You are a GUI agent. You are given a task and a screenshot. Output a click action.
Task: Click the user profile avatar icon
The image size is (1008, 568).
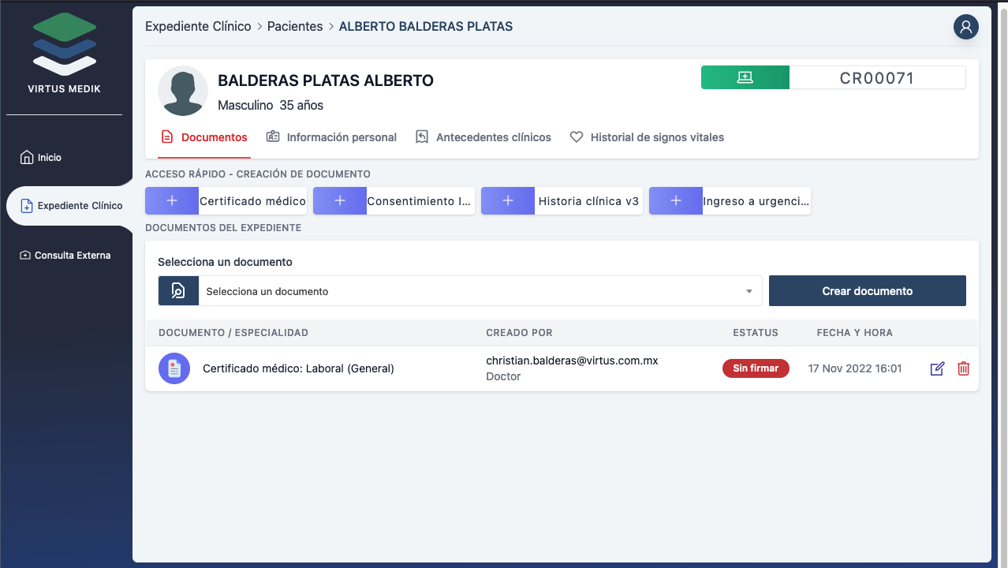[x=965, y=27]
